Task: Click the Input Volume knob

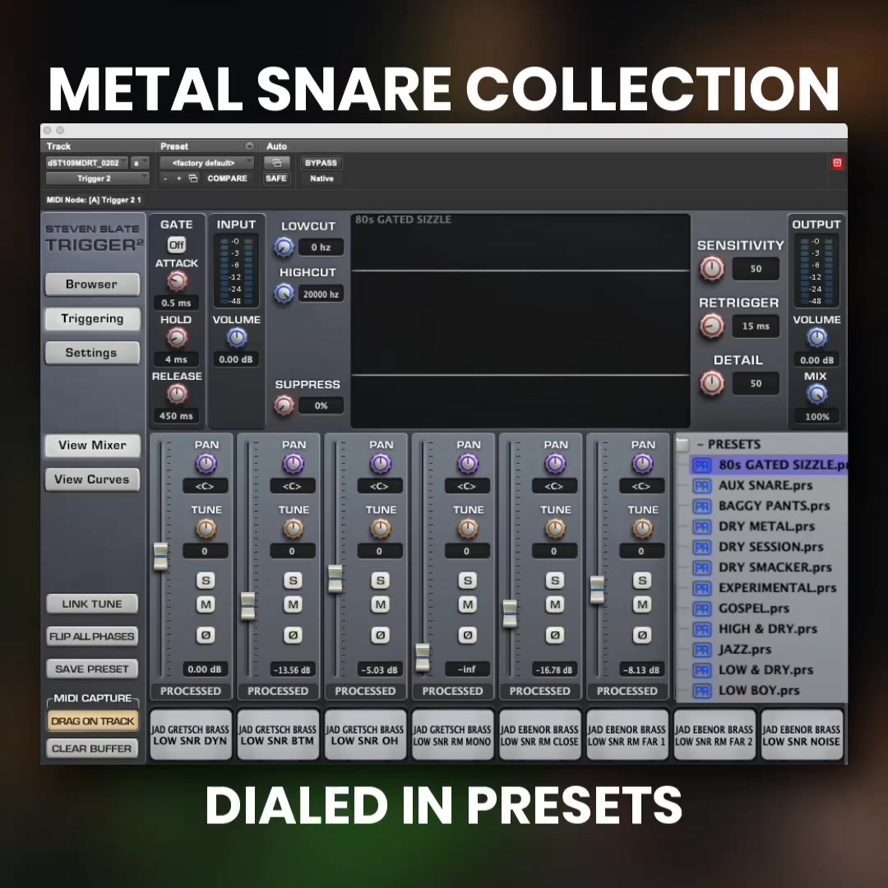Action: click(237, 338)
